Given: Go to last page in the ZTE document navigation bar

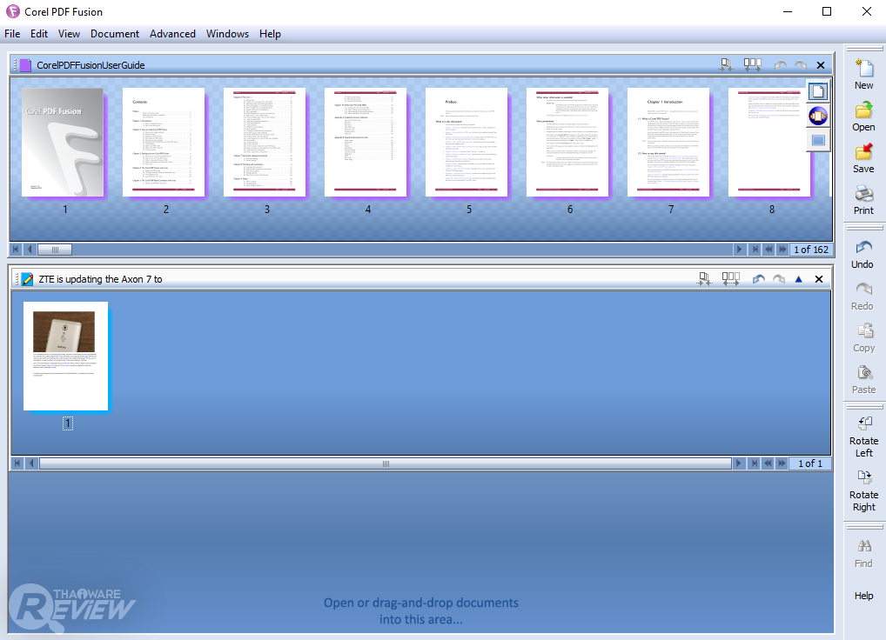Looking at the screenshot, I should coord(754,463).
